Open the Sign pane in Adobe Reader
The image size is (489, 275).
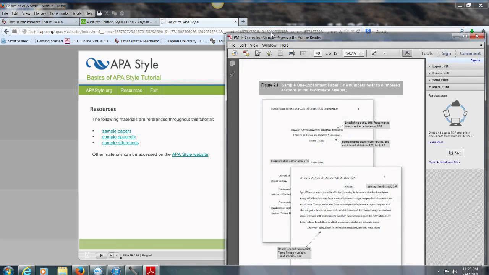(446, 53)
